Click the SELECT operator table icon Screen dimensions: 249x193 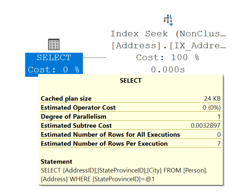(53, 44)
